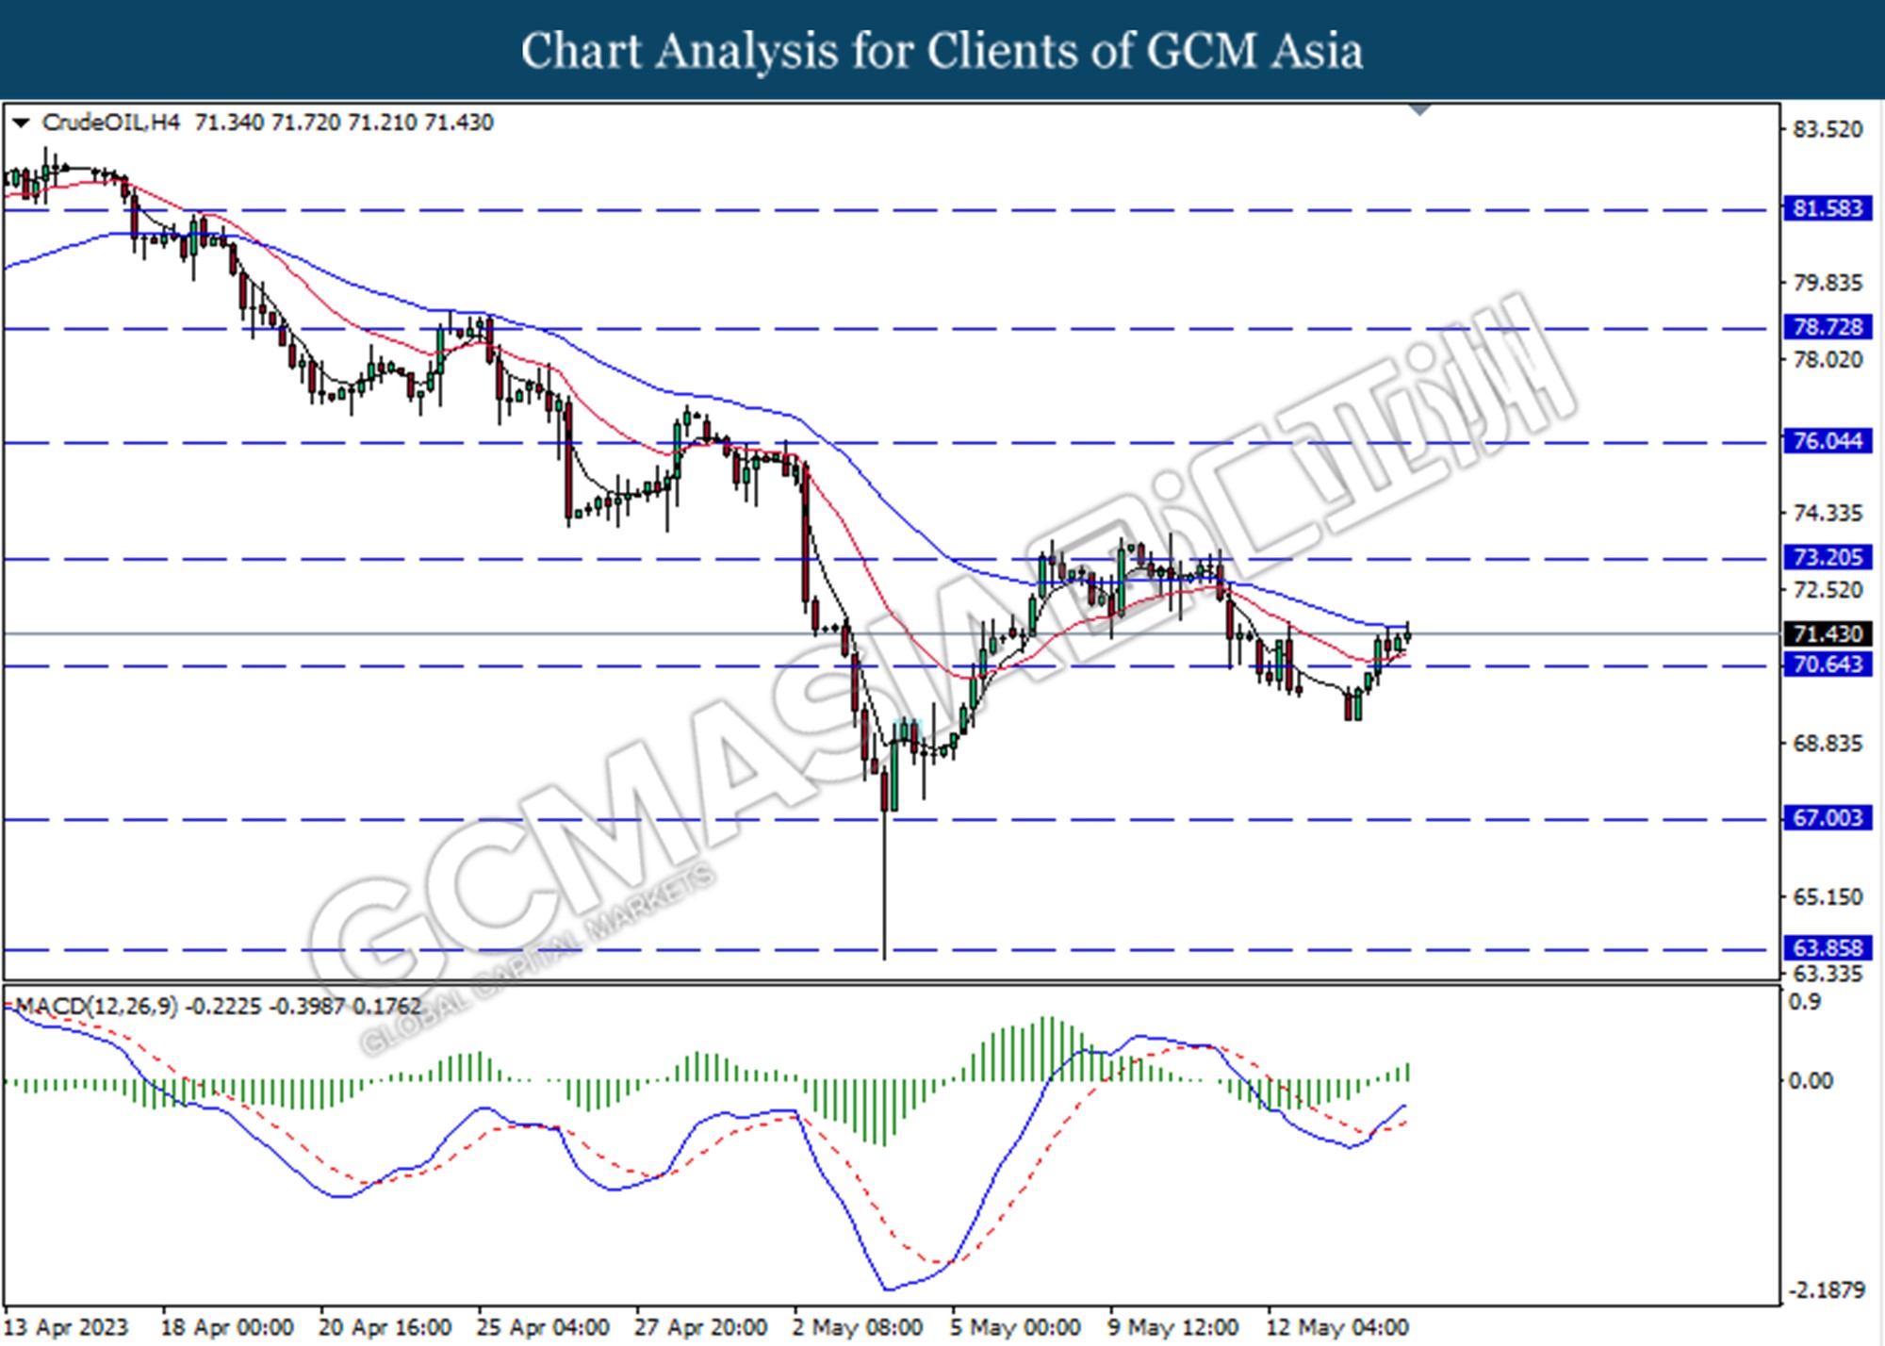Viewport: 1885px width, 1346px height.
Task: Click the 72.520 scale value
Action: click(x=1828, y=590)
